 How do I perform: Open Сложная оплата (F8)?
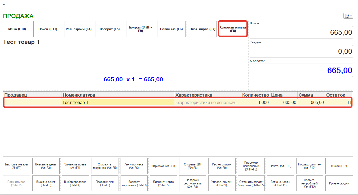click(x=233, y=29)
